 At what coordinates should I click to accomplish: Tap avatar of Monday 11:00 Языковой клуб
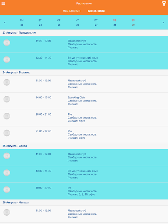click(7, 42)
